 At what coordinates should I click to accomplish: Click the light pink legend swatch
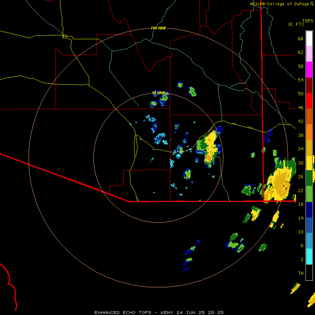[x=309, y=54]
